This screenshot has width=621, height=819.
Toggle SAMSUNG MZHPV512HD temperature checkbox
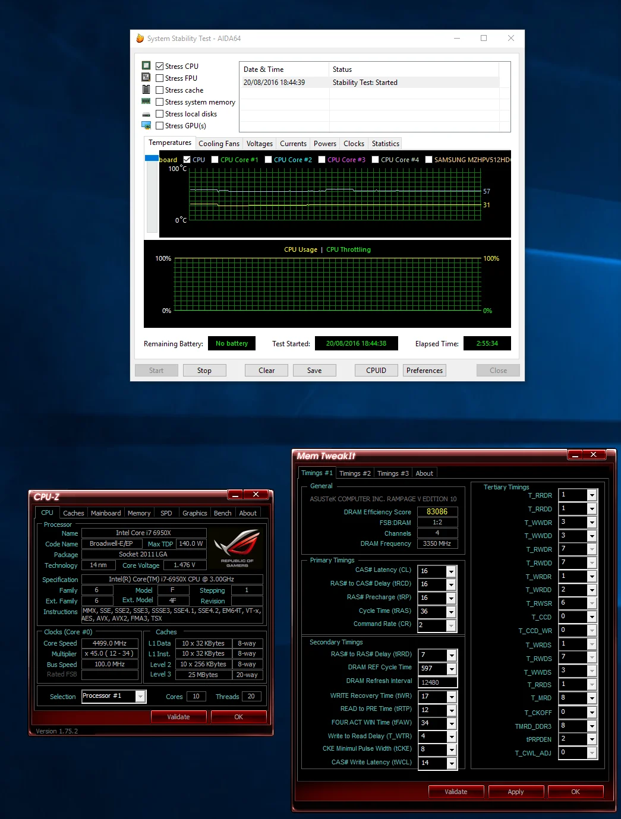pos(428,160)
